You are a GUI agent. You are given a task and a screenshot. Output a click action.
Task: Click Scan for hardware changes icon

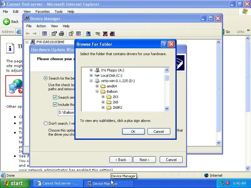click(88, 34)
